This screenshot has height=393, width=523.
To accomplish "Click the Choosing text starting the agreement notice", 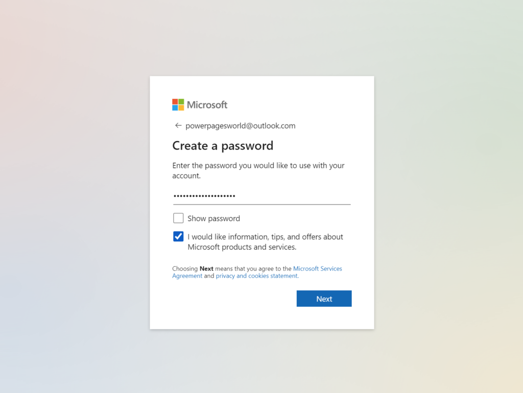I will click(x=185, y=268).
